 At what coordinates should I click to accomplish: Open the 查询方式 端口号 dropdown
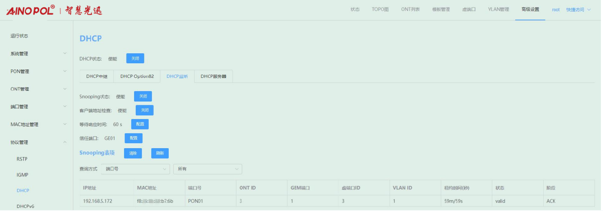[x=135, y=169]
